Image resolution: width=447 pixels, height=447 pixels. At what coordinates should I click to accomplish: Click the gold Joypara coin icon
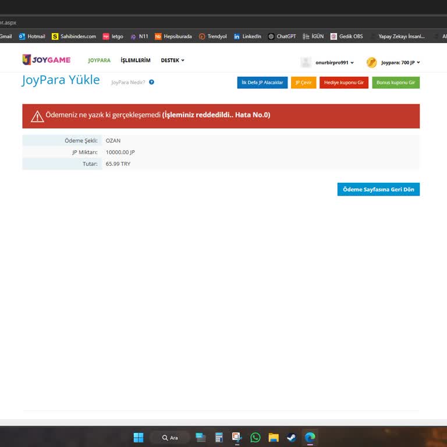click(x=371, y=62)
